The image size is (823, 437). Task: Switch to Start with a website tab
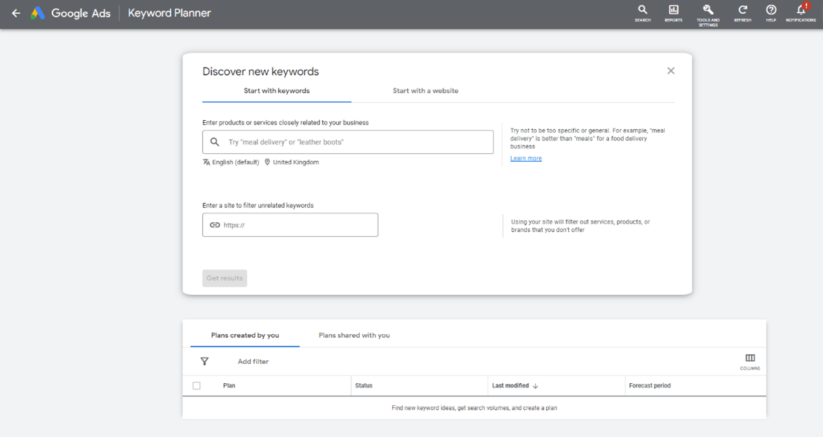426,90
